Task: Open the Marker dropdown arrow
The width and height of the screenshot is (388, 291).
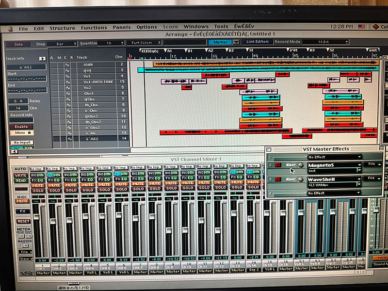Action: 237,42
